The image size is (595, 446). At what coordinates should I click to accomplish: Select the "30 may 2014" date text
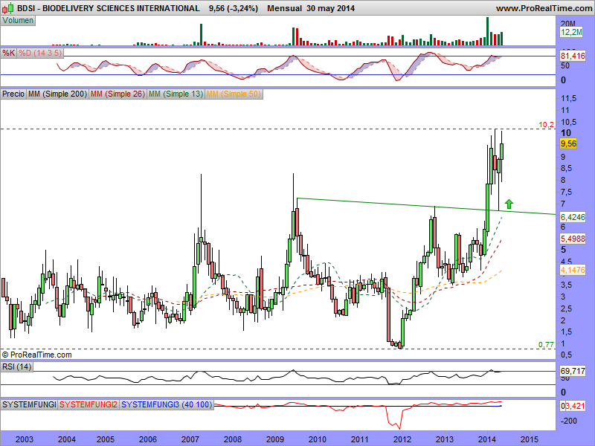(330, 8)
